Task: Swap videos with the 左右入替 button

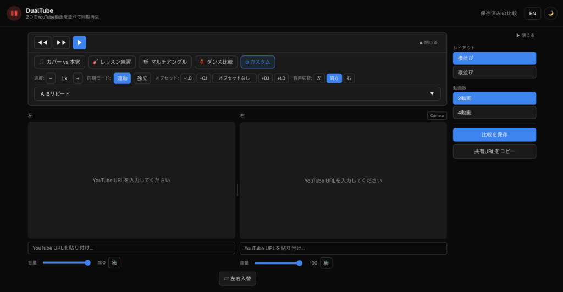Action: [x=238, y=279]
